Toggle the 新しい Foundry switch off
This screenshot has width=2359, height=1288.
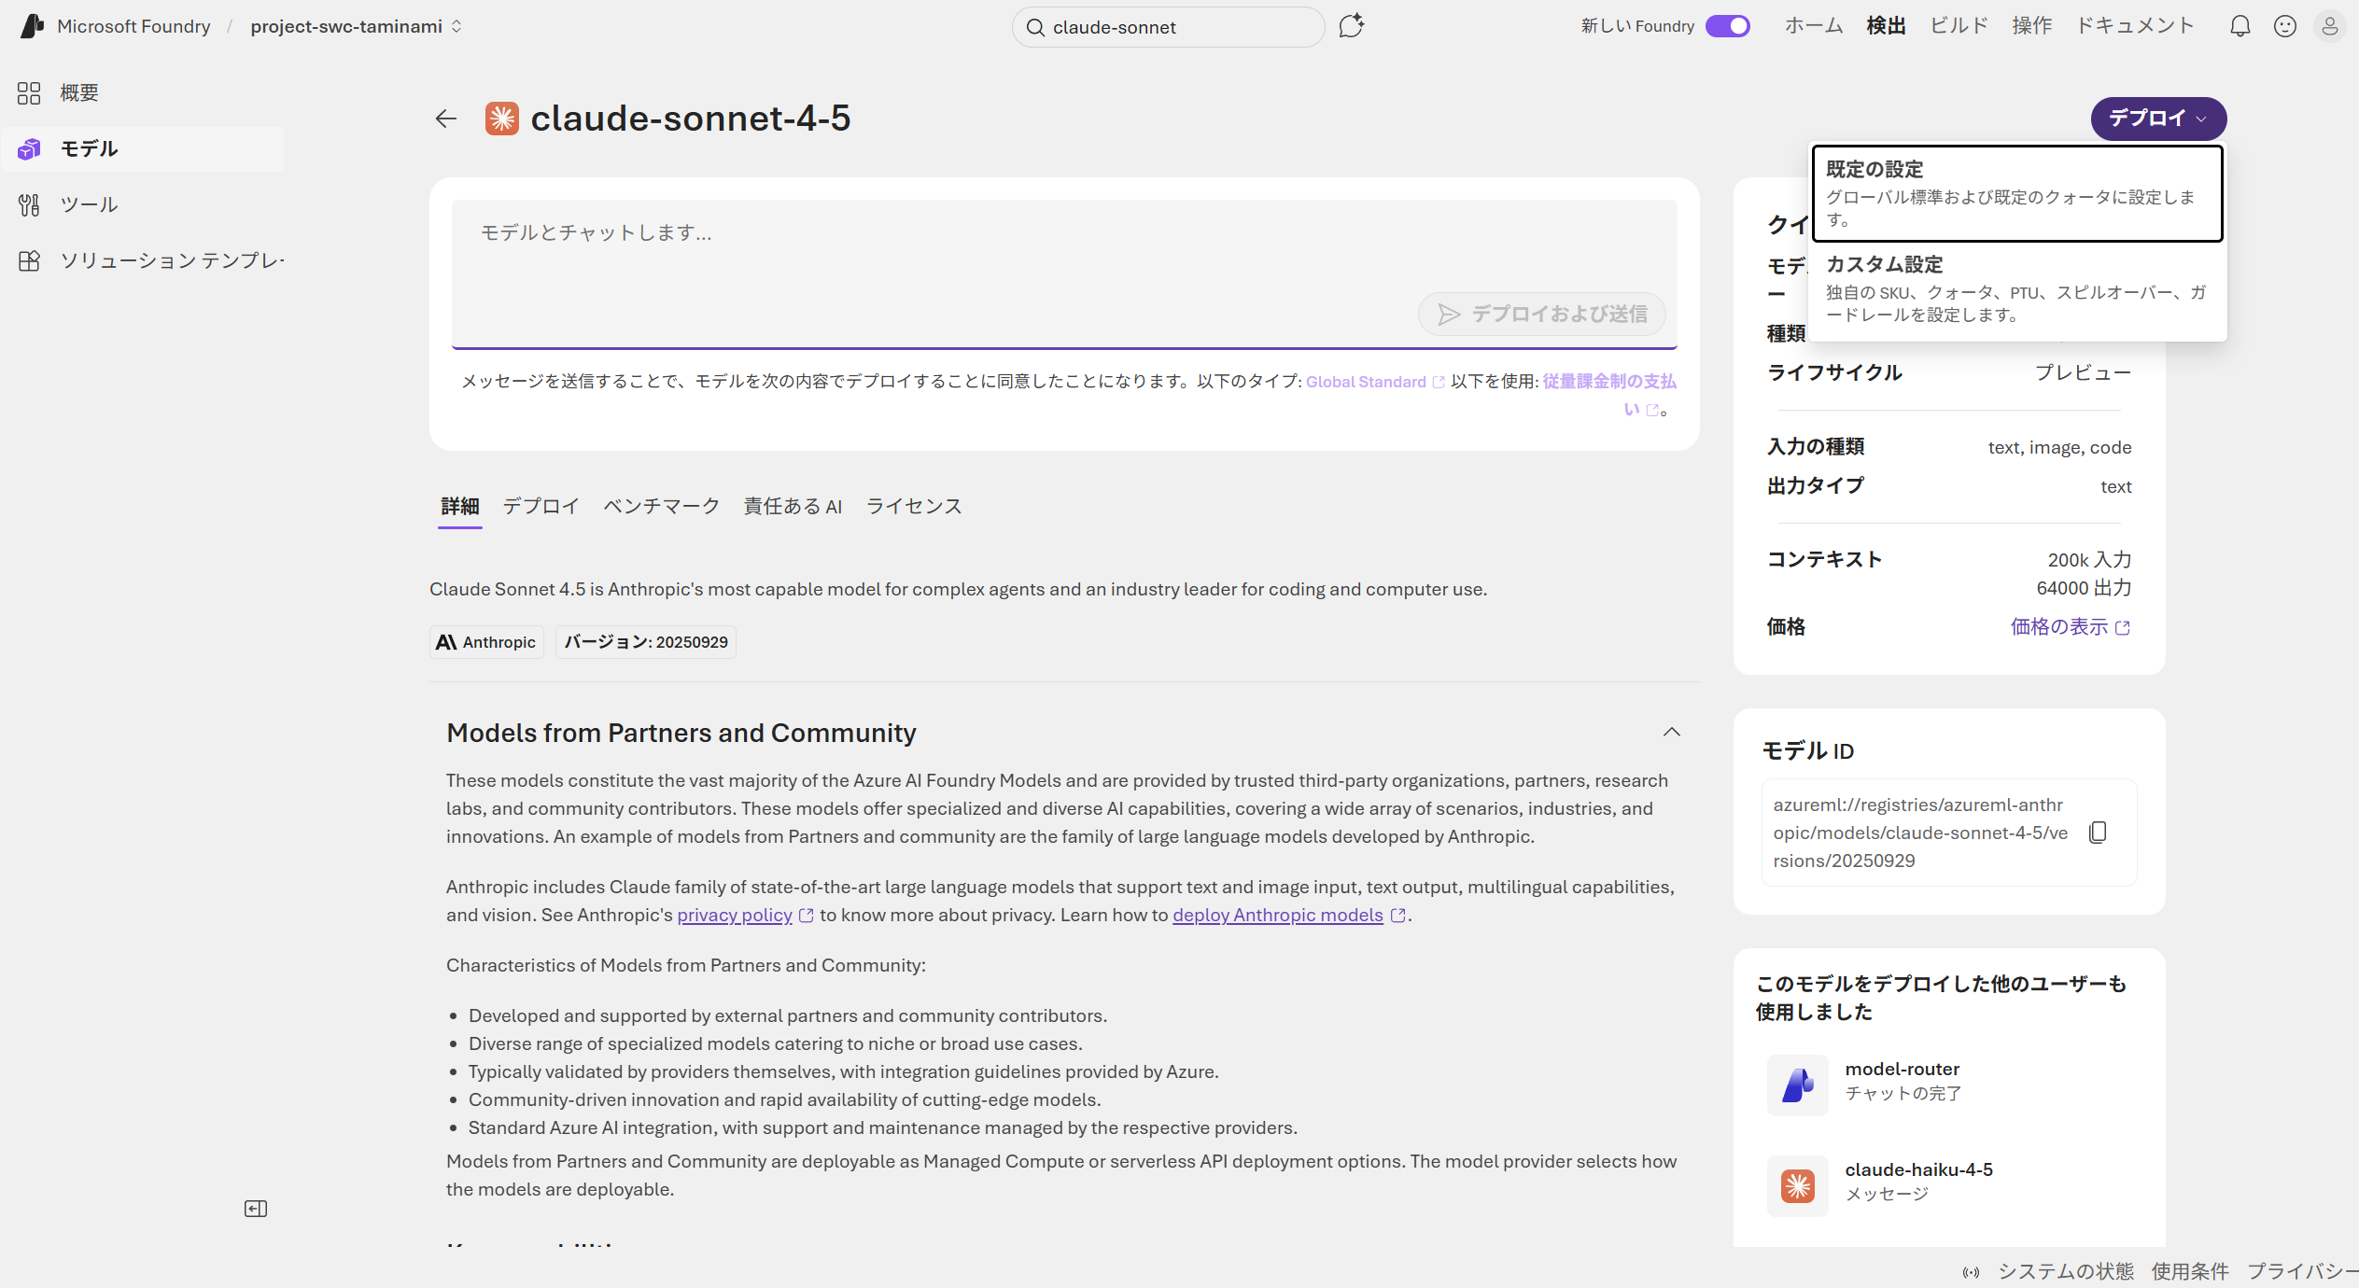click(x=1727, y=26)
